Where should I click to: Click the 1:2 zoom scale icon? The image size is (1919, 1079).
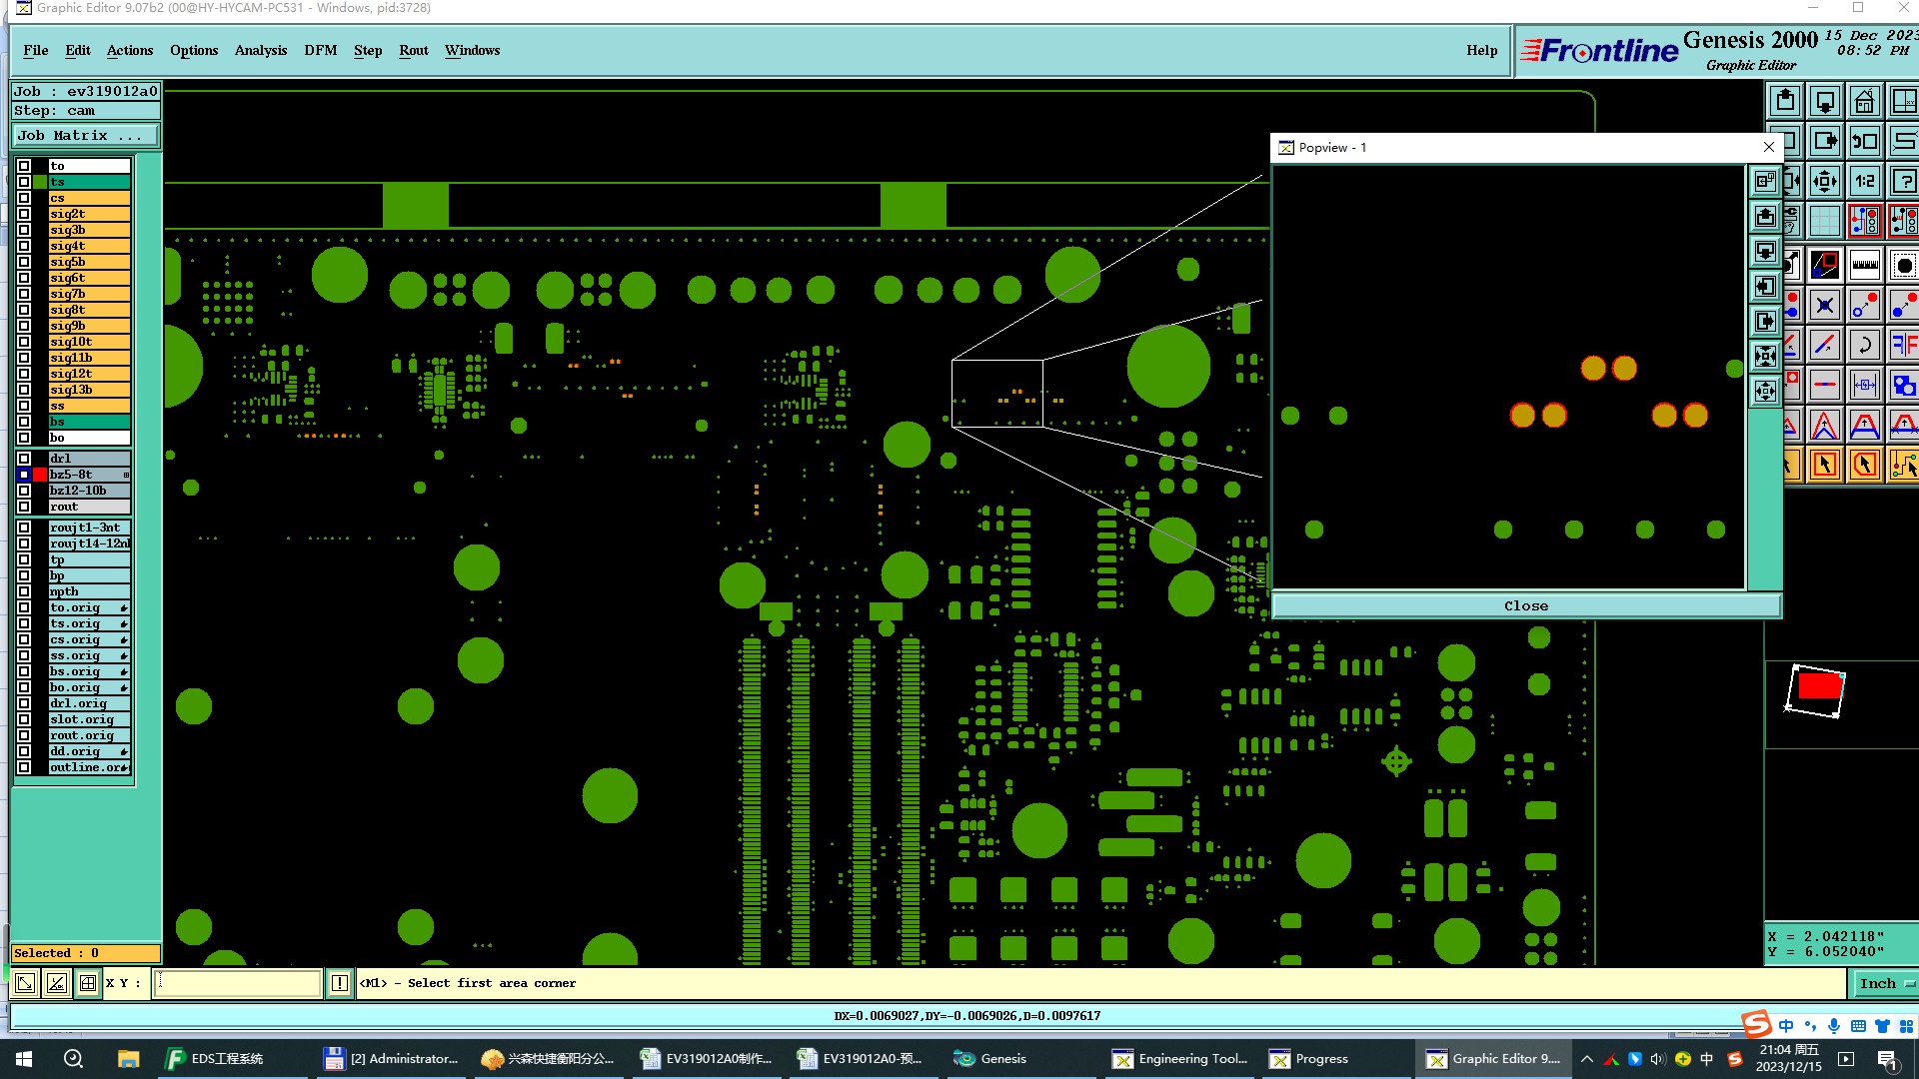point(1864,181)
